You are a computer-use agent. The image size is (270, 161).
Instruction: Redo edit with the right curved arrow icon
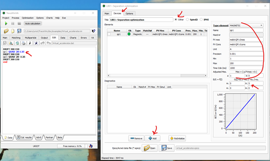pos(49,43)
